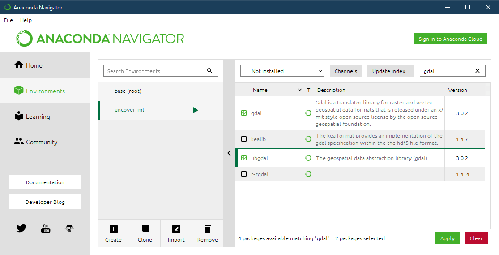Unmark the gdal package for installation
499x255 pixels.
pyautogui.click(x=244, y=113)
